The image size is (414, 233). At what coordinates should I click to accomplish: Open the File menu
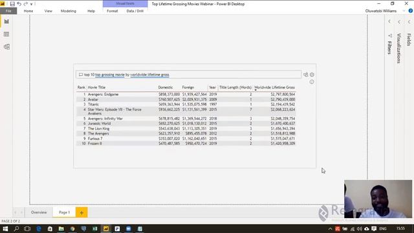tap(8, 11)
